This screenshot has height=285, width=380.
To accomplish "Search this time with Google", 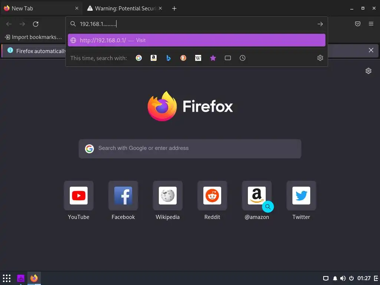I will coord(139,58).
